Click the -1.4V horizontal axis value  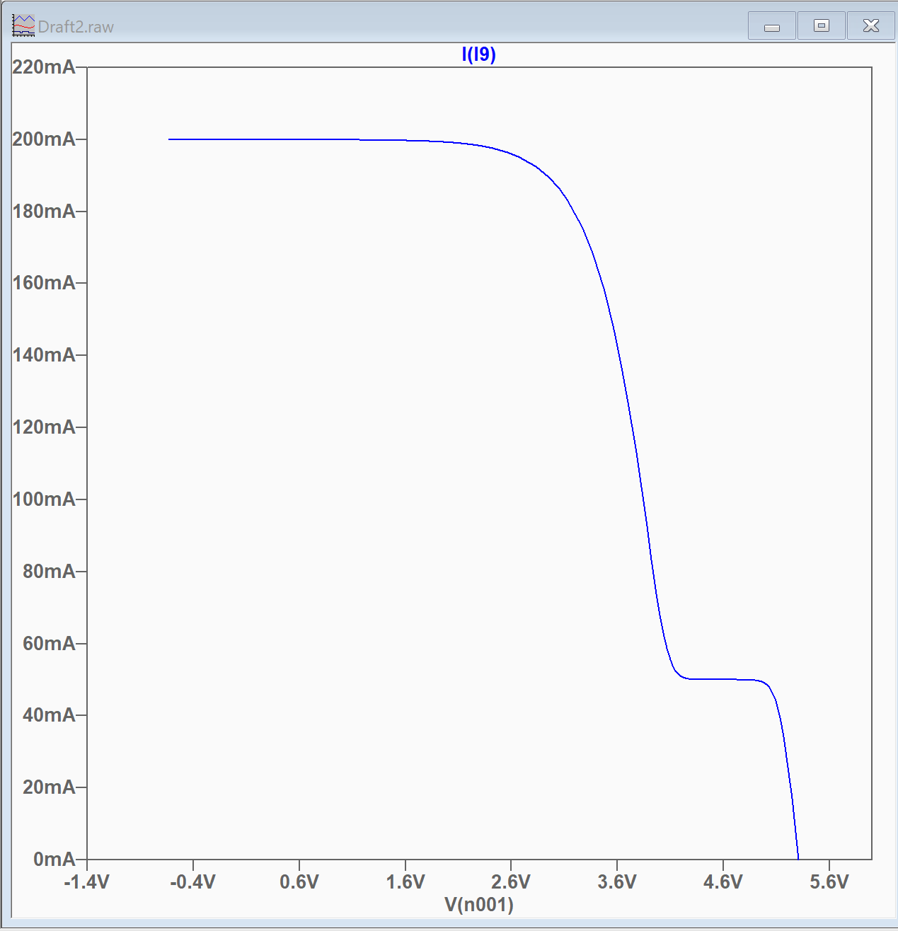(x=86, y=881)
